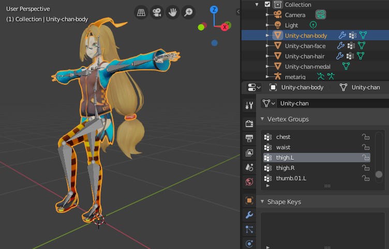Open the Render properties tab
This screenshot has width=389, height=249.
point(249,123)
